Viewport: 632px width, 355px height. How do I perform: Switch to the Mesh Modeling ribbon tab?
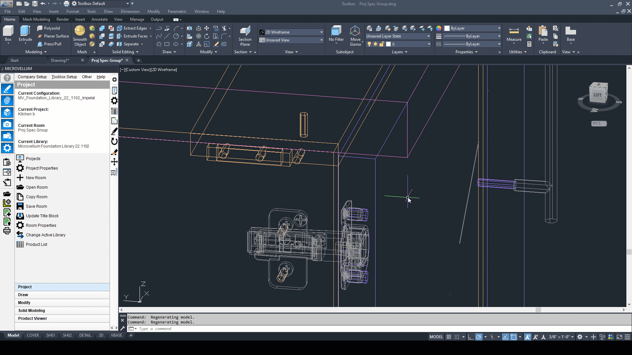point(36,19)
